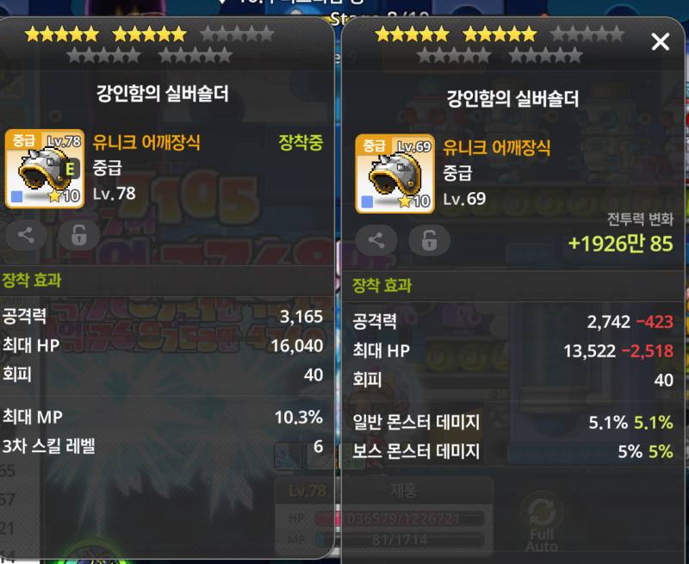Click the 전투력 변화 +1926만 85 value

click(620, 244)
